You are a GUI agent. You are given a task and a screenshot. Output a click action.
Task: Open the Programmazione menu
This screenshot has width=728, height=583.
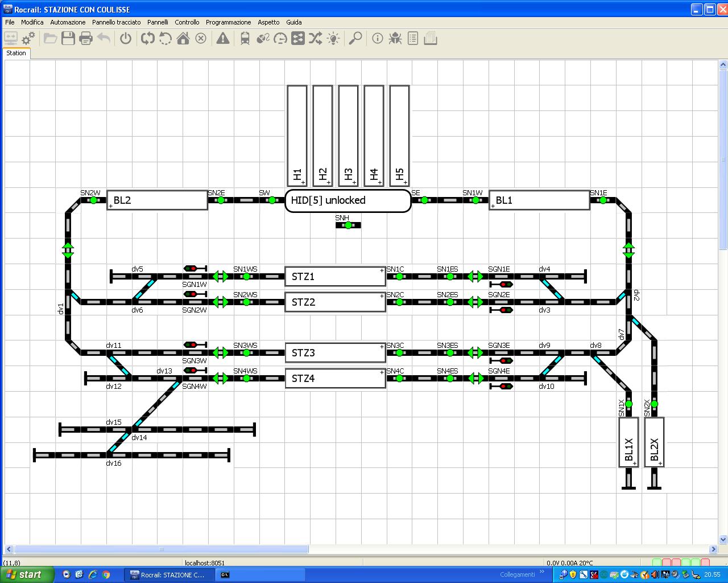coord(228,22)
